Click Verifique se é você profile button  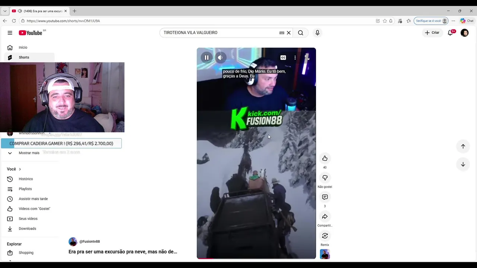pyautogui.click(x=431, y=21)
